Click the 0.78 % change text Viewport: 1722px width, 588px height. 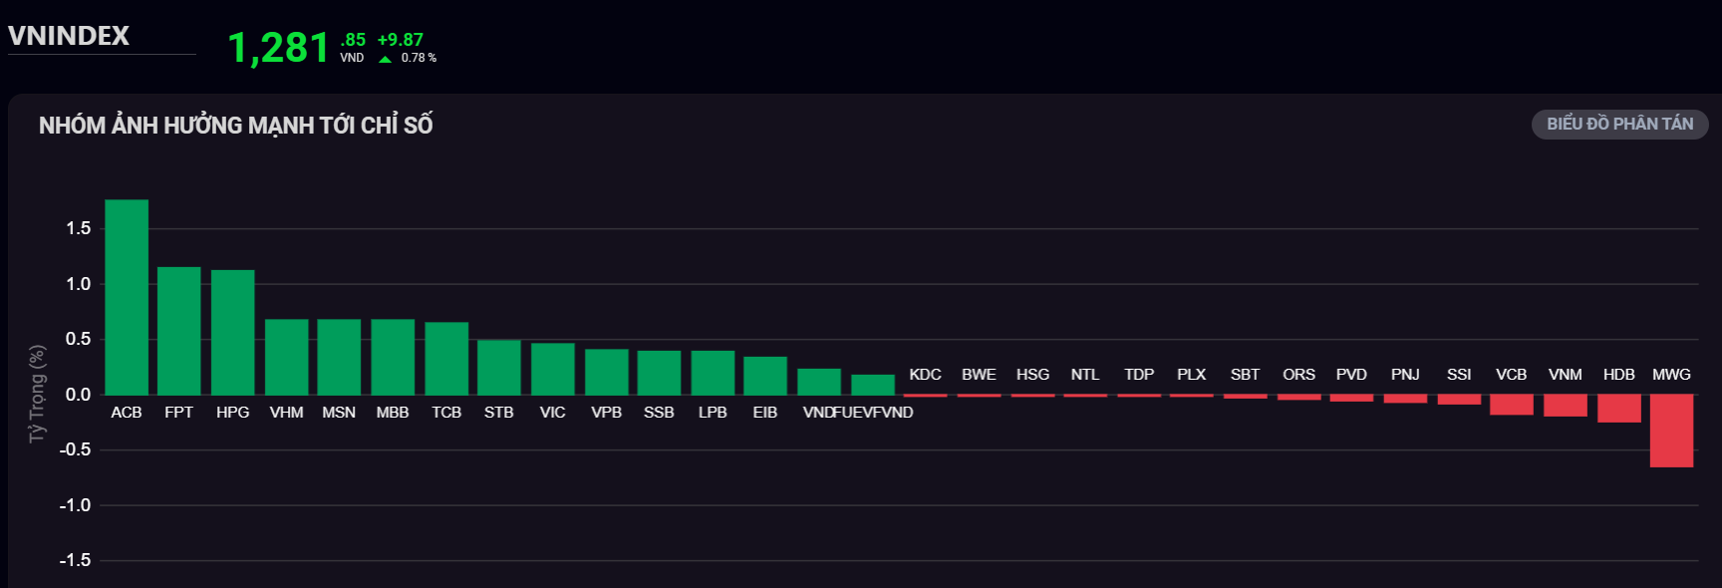419,58
